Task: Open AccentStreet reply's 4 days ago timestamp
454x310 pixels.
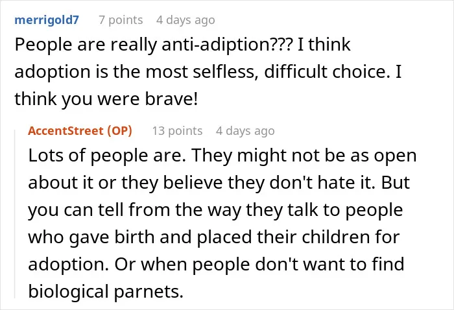Action: click(x=245, y=131)
